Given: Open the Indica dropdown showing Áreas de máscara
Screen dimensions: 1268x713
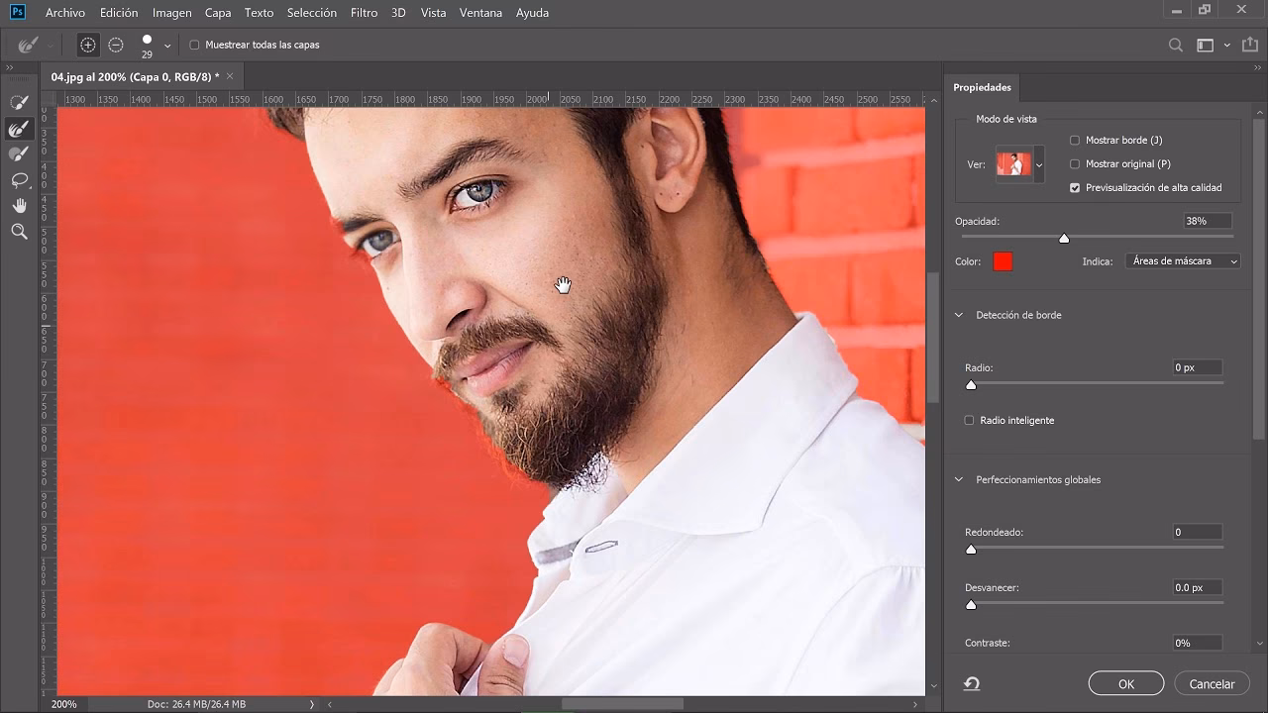Looking at the screenshot, I should [1182, 260].
